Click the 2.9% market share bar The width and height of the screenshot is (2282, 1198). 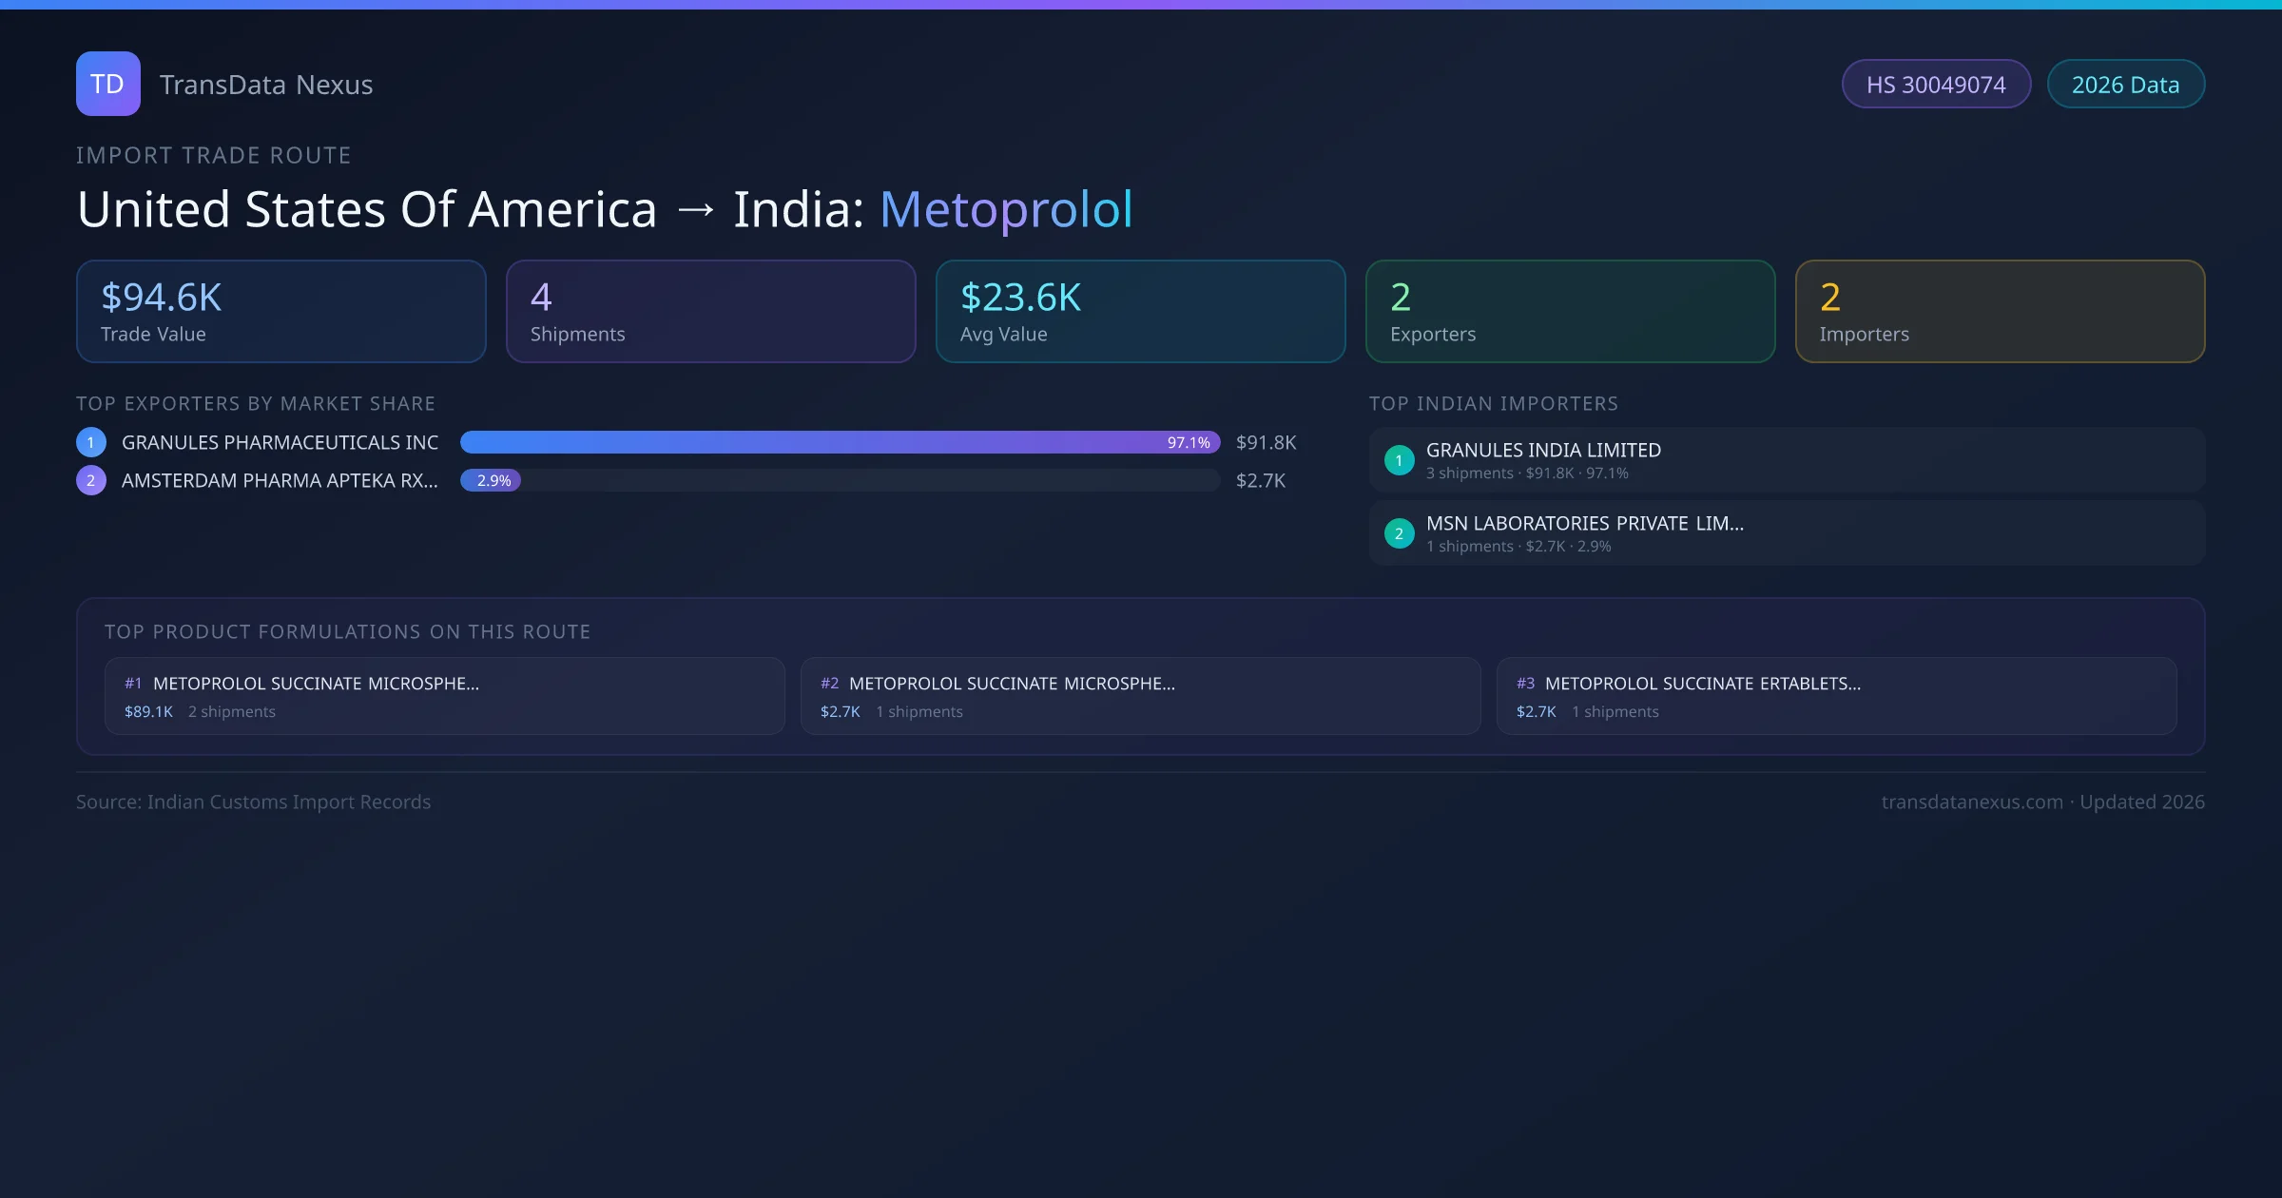pyautogui.click(x=491, y=480)
